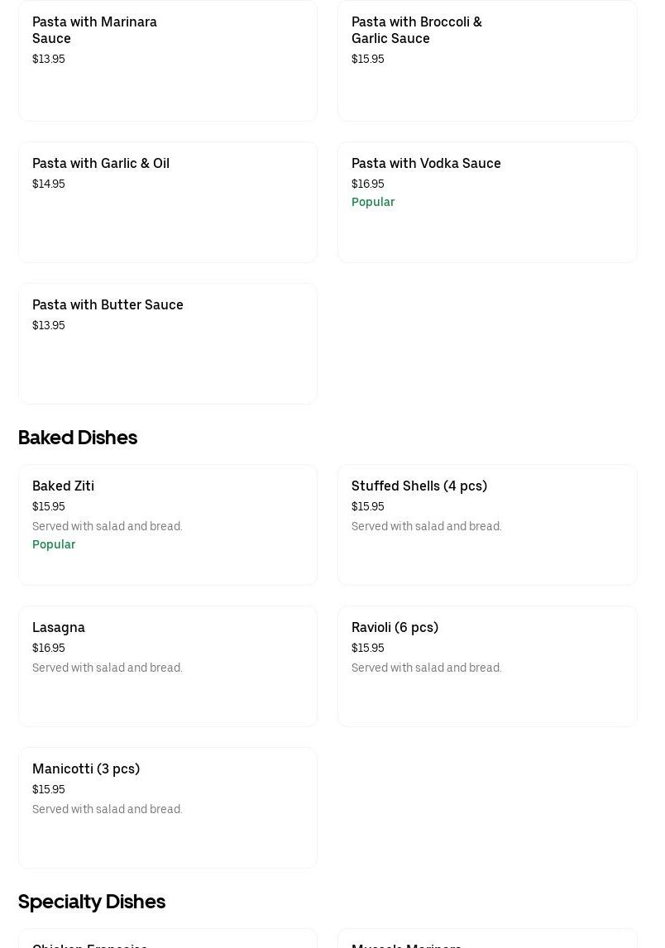
Task: Select the Baked Ziti dish title
Action: pyautogui.click(x=63, y=486)
